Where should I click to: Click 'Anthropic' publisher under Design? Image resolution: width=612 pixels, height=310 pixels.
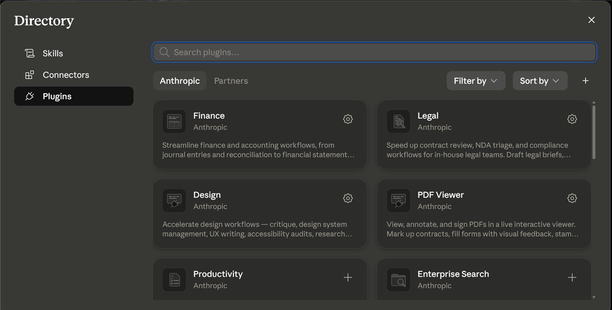210,206
